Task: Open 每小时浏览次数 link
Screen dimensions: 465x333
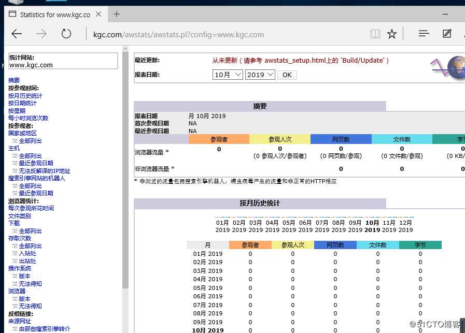Action: click(28, 118)
